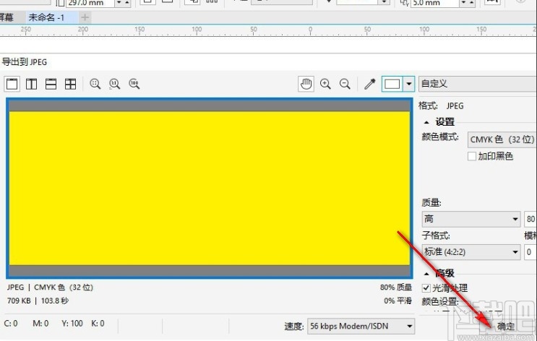Toggle the 光滑处理 checkbox
This screenshot has width=537, height=341.
coord(426,288)
